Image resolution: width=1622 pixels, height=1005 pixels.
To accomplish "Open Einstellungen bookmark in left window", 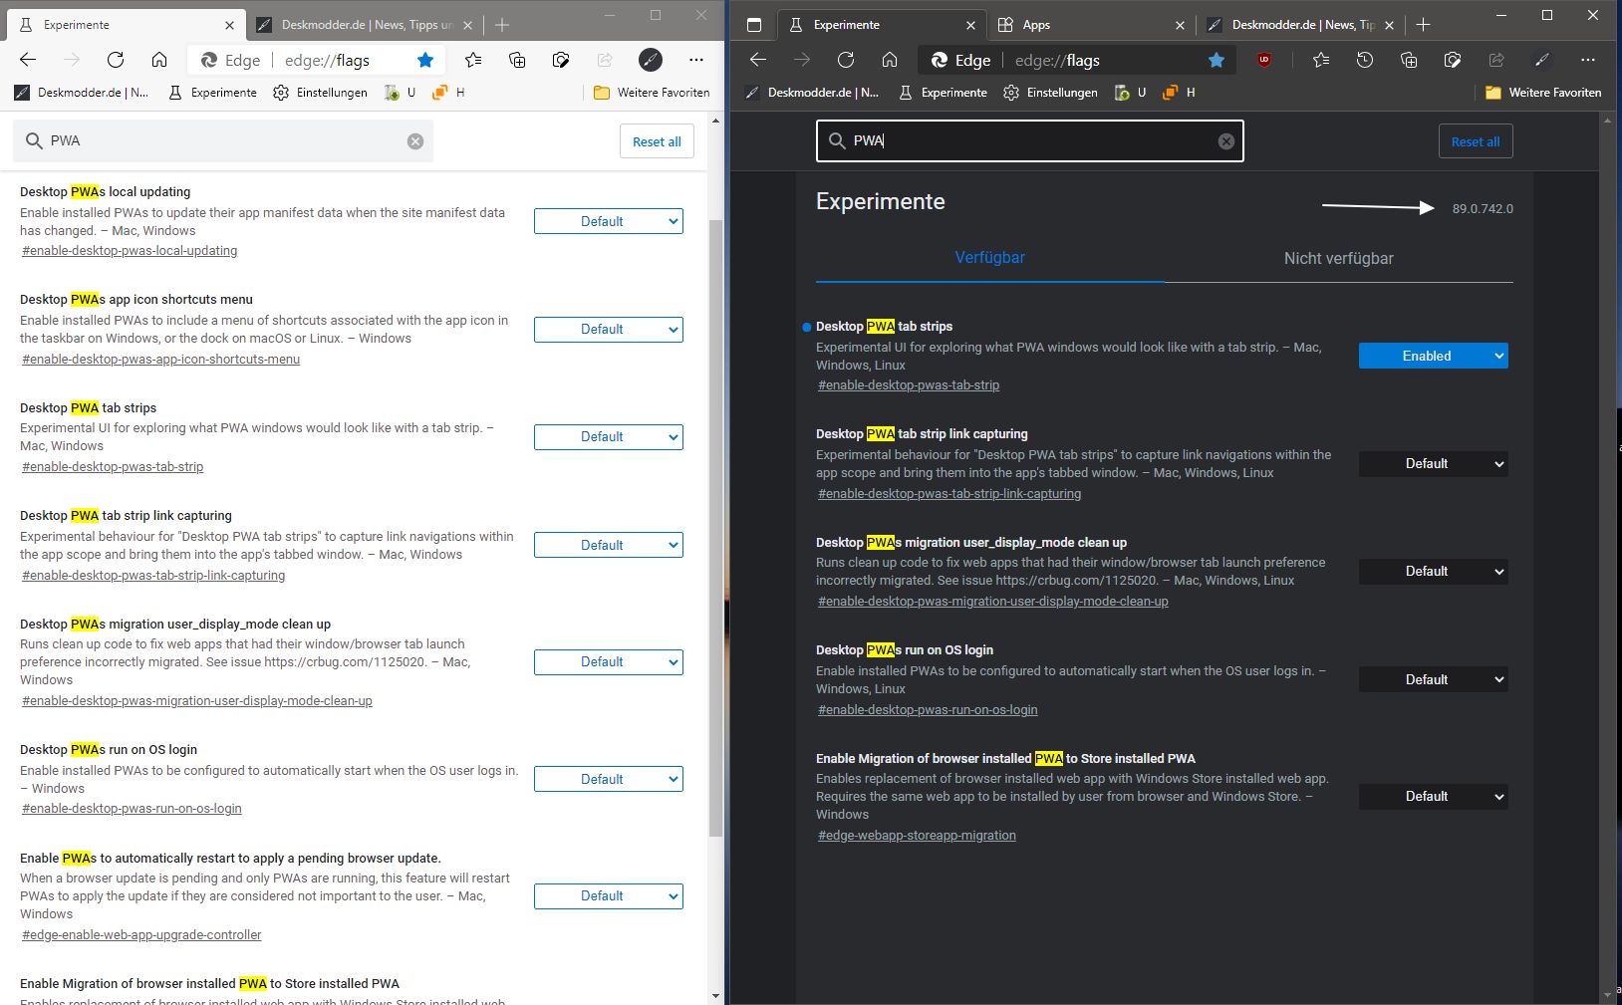I will pos(320,93).
